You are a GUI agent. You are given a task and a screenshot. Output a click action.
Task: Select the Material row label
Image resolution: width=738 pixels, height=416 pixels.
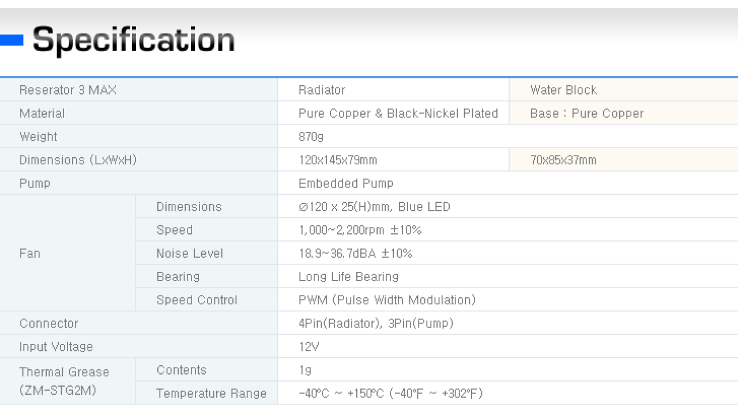click(42, 114)
